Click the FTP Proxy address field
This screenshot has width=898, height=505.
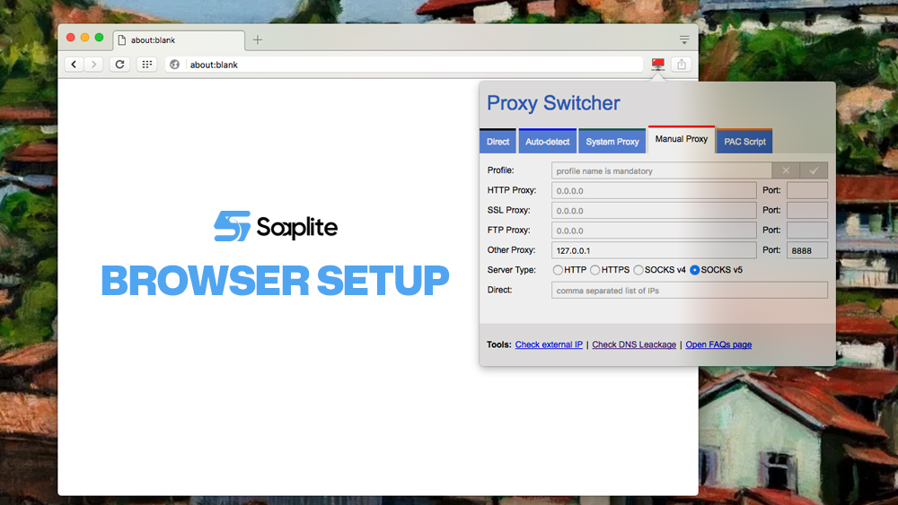pos(654,231)
